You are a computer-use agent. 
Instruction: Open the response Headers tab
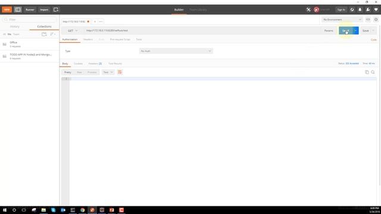coord(95,64)
